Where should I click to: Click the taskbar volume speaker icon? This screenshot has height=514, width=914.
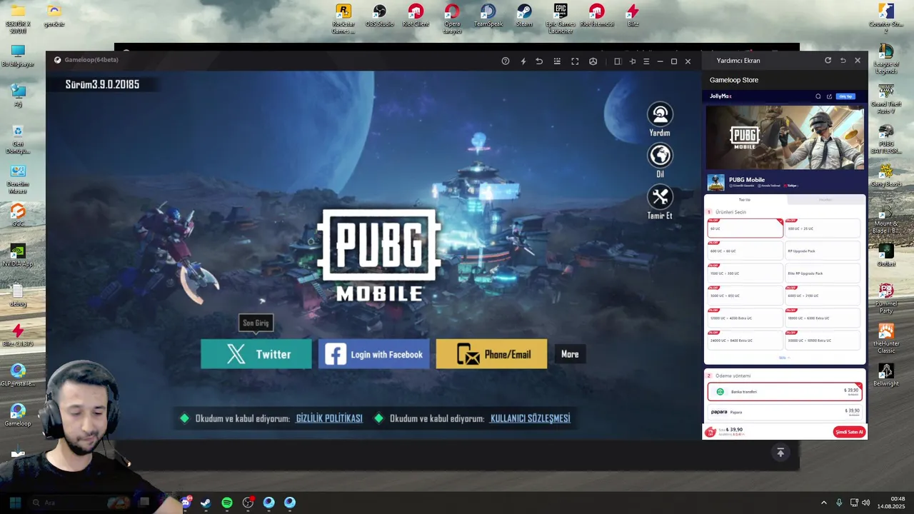click(x=865, y=503)
